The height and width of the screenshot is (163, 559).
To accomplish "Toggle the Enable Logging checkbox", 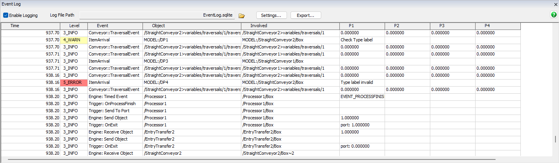I will pos(6,15).
